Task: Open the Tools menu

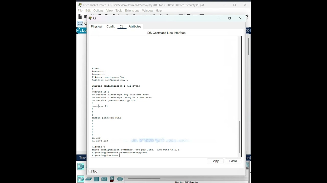Action: coord(119,10)
